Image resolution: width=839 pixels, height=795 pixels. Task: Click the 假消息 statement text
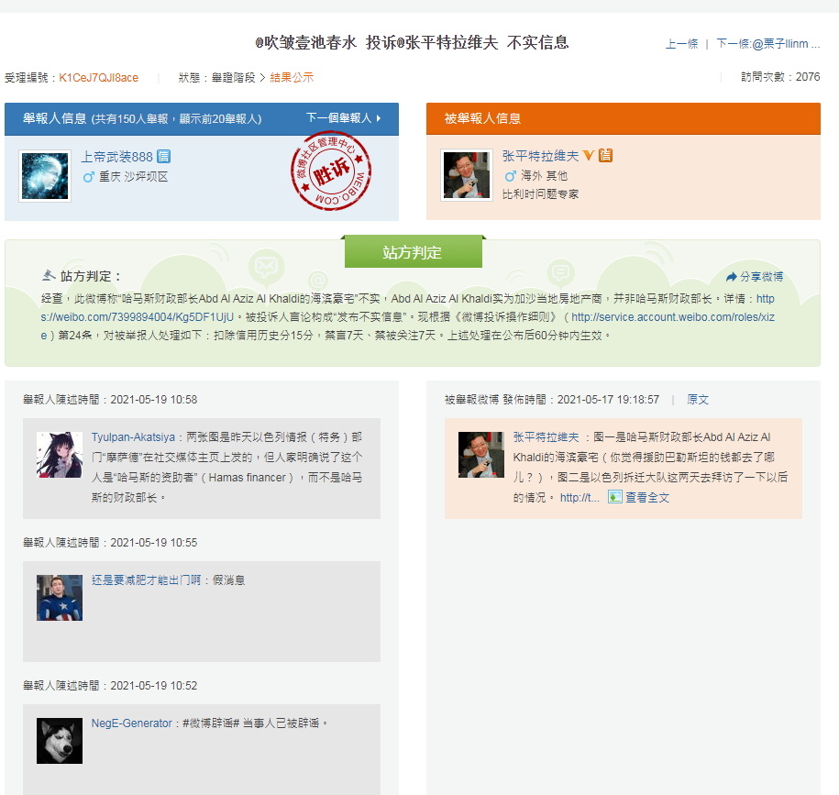[229, 580]
